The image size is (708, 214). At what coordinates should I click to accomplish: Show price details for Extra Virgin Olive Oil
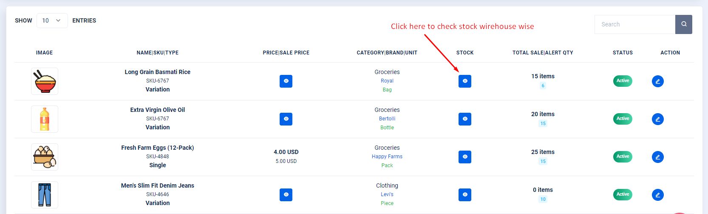coord(286,119)
